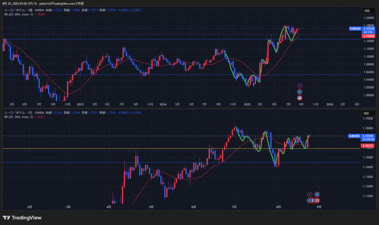This screenshot has width=379, height=225.
Task: Click the daily chart title ユーロ/米ドル・1日・OANDA
Action: 24,113
